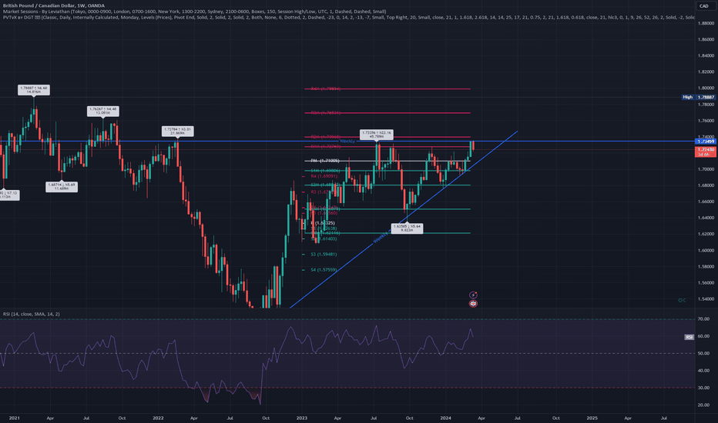
Task: Click the 1.80000 price scale value
Action: (x=706, y=88)
